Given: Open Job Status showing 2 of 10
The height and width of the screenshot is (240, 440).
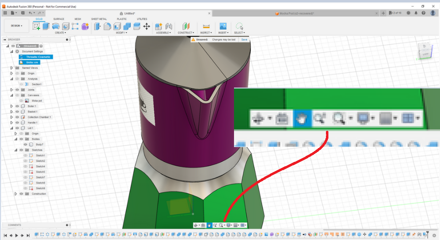Looking at the screenshot, I should pyautogui.click(x=395, y=13).
